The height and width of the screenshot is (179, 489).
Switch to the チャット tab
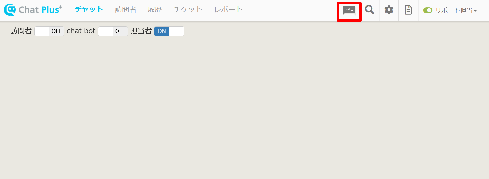tap(89, 9)
